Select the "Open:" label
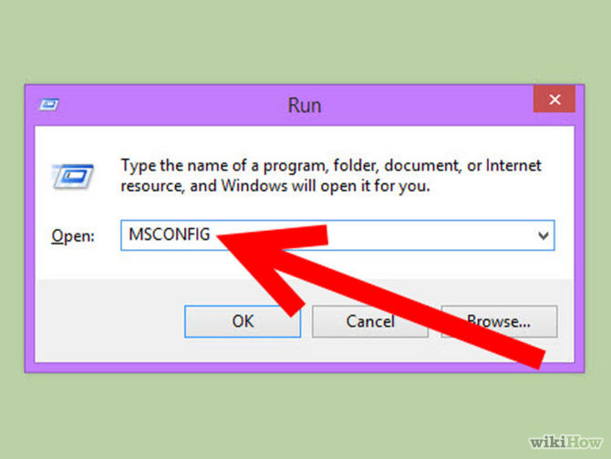 pos(73,236)
